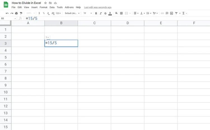Open the Edit menu
This screenshot has width=210, height=130.
pos(20,7)
